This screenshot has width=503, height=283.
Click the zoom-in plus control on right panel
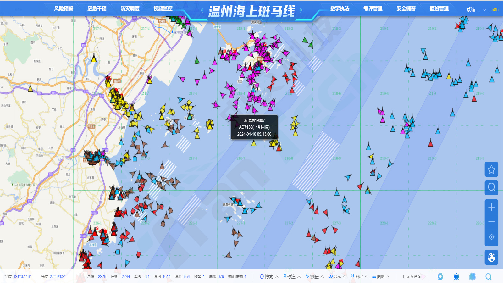click(x=491, y=207)
